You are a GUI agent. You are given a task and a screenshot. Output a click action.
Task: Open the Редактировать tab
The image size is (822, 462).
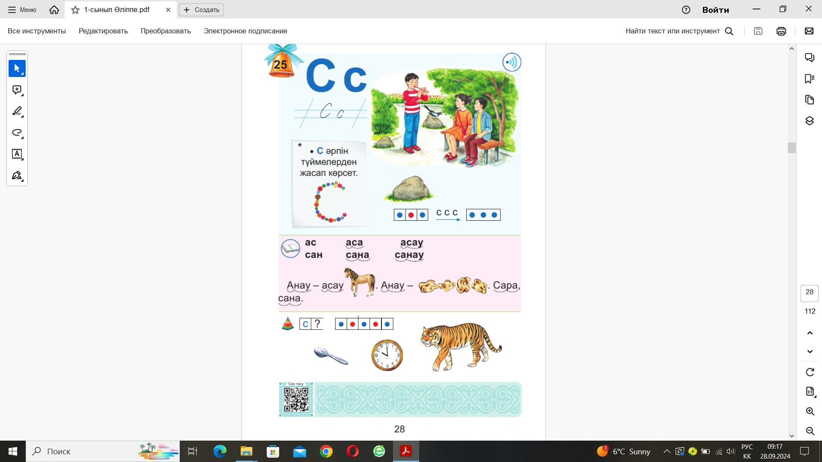[x=103, y=31]
